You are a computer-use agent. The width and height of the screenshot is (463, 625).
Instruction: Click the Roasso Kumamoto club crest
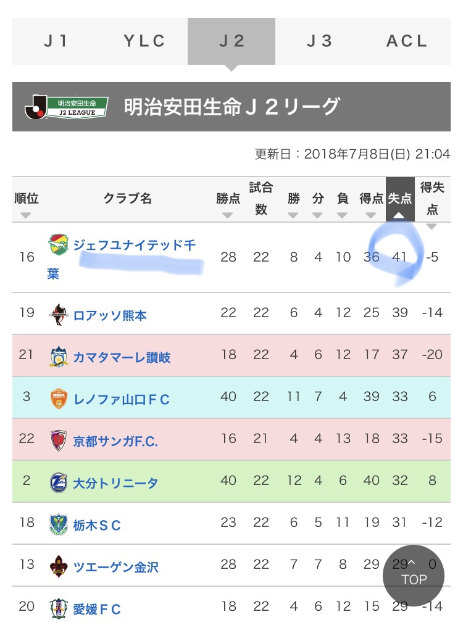click(59, 315)
